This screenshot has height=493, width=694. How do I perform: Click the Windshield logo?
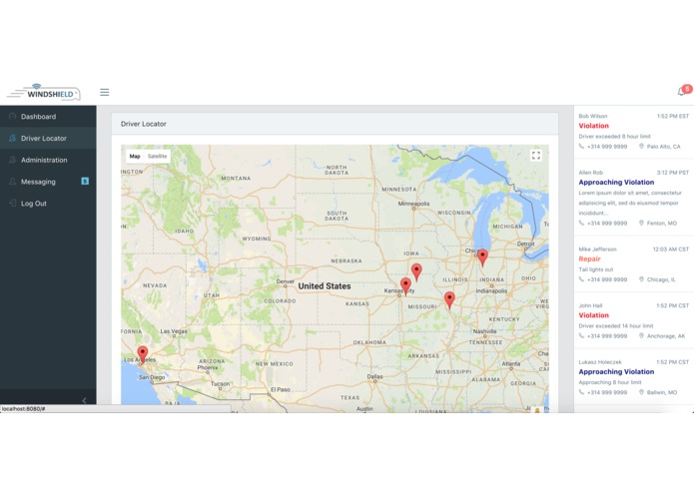point(44,93)
